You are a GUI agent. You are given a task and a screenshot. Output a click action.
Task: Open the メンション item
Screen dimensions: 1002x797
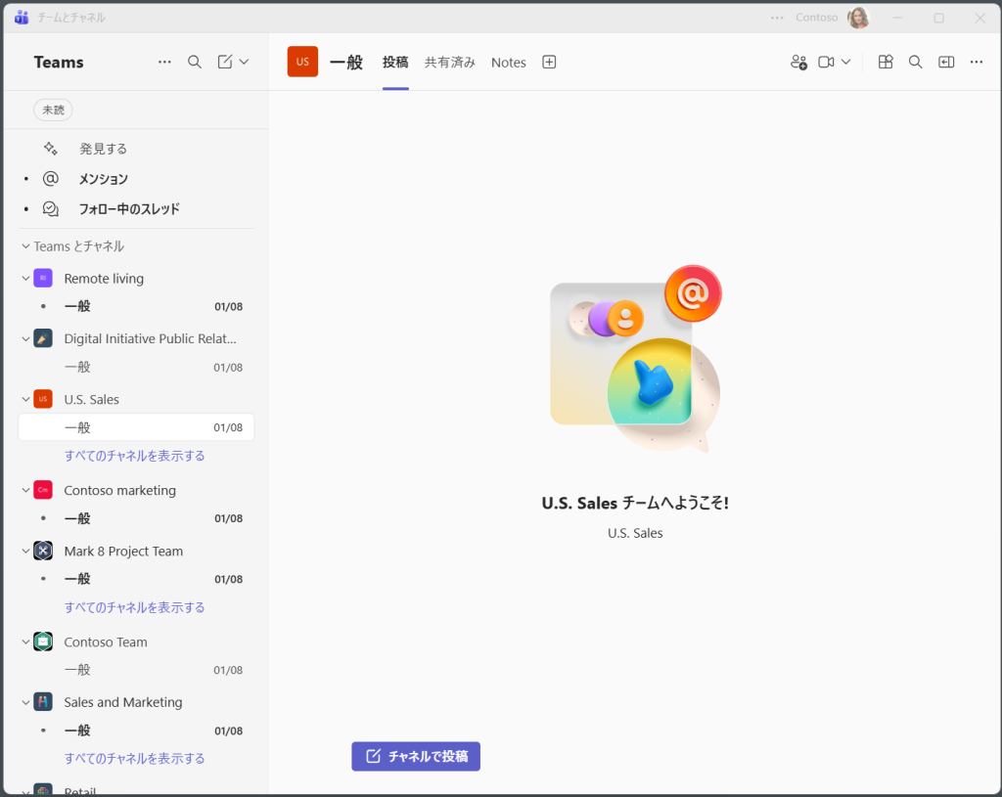[x=104, y=179]
